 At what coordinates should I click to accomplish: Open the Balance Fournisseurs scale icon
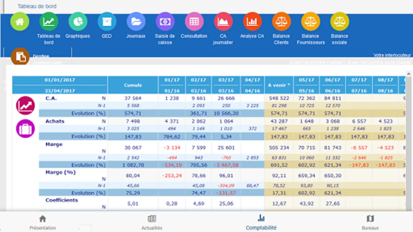311,22
